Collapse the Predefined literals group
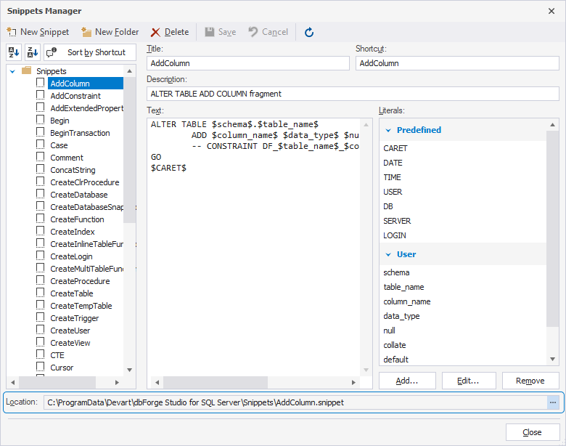The image size is (566, 446). (x=388, y=131)
